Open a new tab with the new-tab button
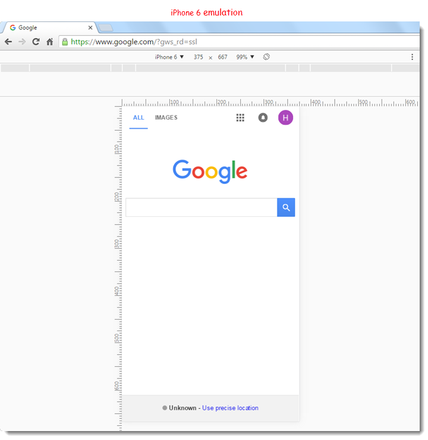Viewport: 428px width, 440px height. click(106, 27)
